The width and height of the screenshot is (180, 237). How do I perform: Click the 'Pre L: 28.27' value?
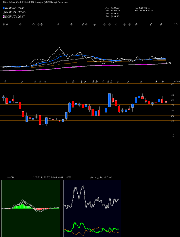112,14
